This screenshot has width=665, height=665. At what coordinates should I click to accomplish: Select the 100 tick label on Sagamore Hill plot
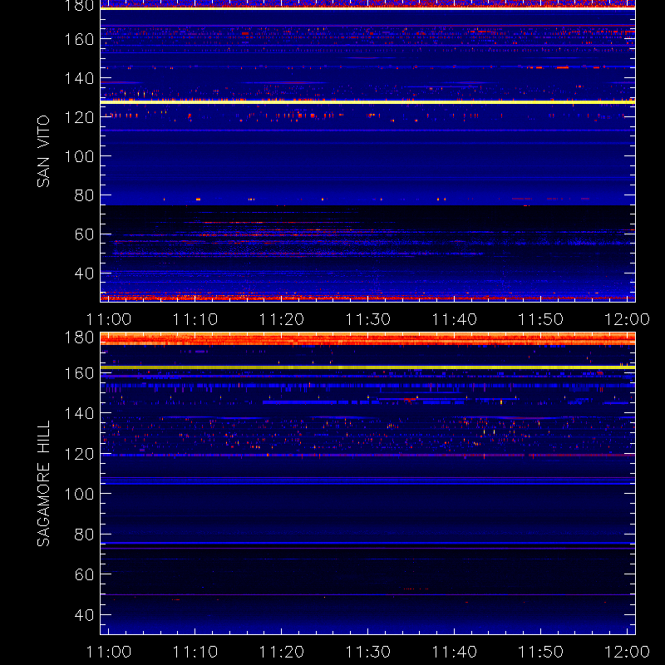tap(79, 494)
